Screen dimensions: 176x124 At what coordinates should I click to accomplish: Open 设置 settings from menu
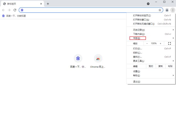[x=151, y=71]
